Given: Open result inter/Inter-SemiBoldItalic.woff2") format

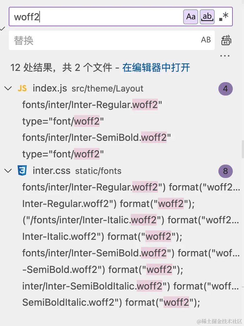Looking at the screenshot, I should [130, 286].
